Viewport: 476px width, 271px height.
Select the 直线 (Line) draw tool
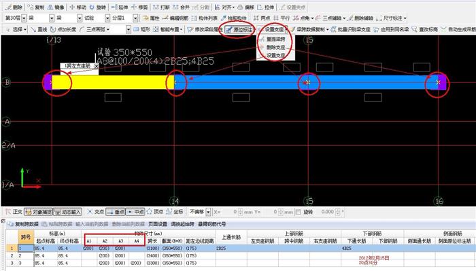[39, 29]
